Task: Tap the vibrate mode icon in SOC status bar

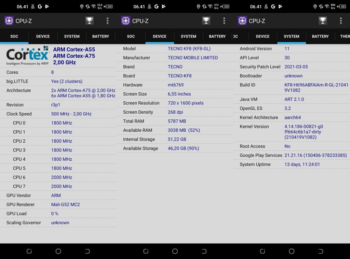Action: (x=88, y=6)
